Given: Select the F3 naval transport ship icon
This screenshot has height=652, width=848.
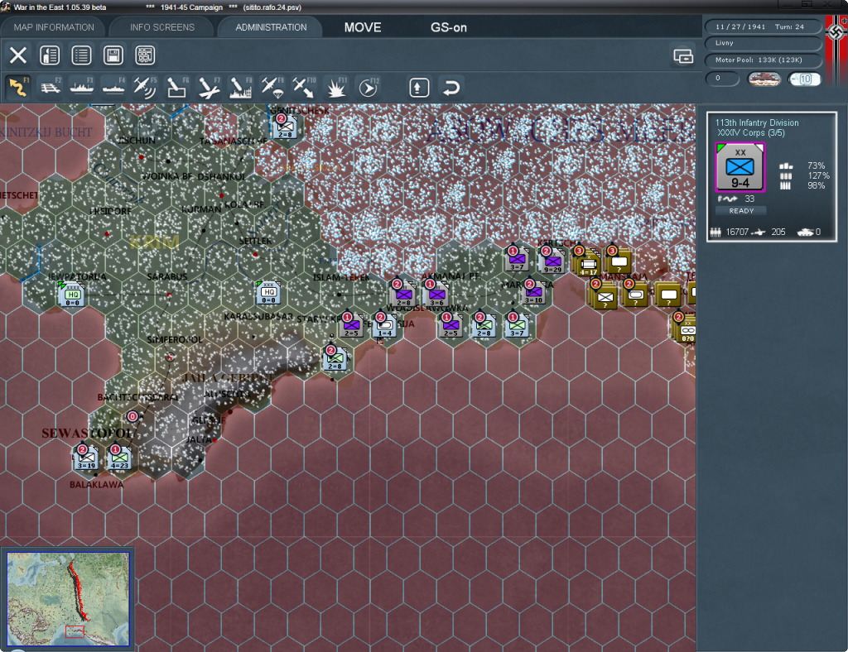Looking at the screenshot, I should pos(82,87).
